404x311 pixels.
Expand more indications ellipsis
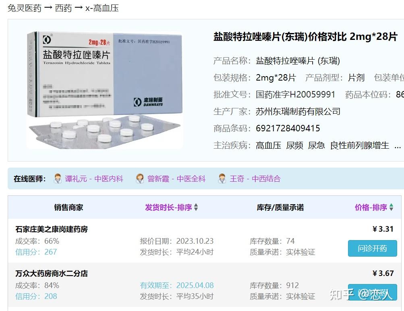pyautogui.click(x=398, y=147)
